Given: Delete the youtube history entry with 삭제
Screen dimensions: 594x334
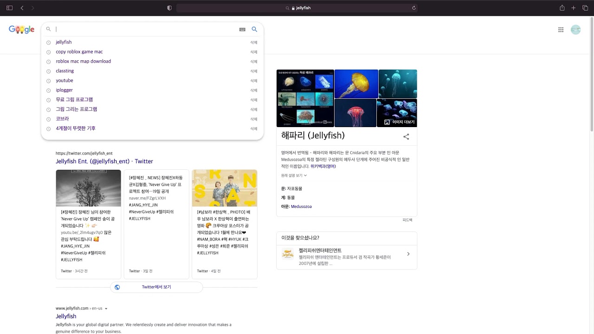Looking at the screenshot, I should pos(254,81).
